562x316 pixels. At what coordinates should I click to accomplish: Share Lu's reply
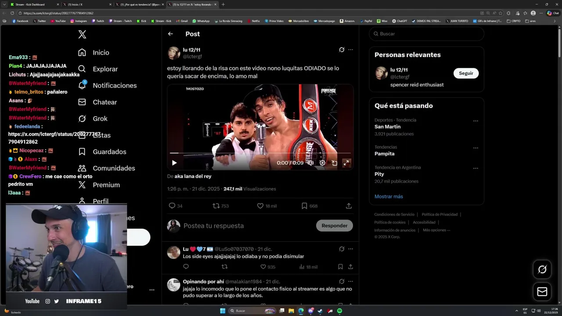point(350,267)
